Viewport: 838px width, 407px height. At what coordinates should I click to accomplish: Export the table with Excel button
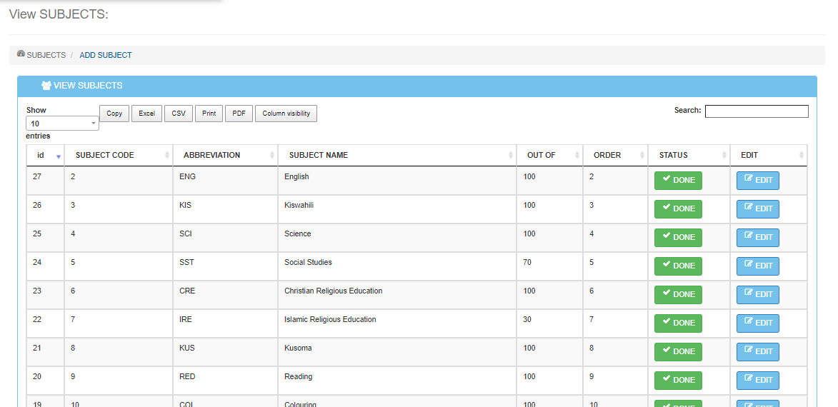pos(146,114)
